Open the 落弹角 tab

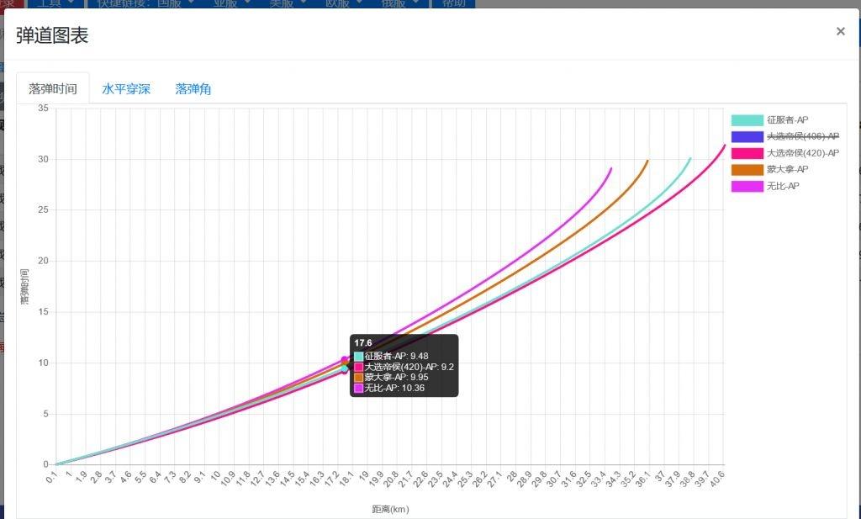click(193, 88)
